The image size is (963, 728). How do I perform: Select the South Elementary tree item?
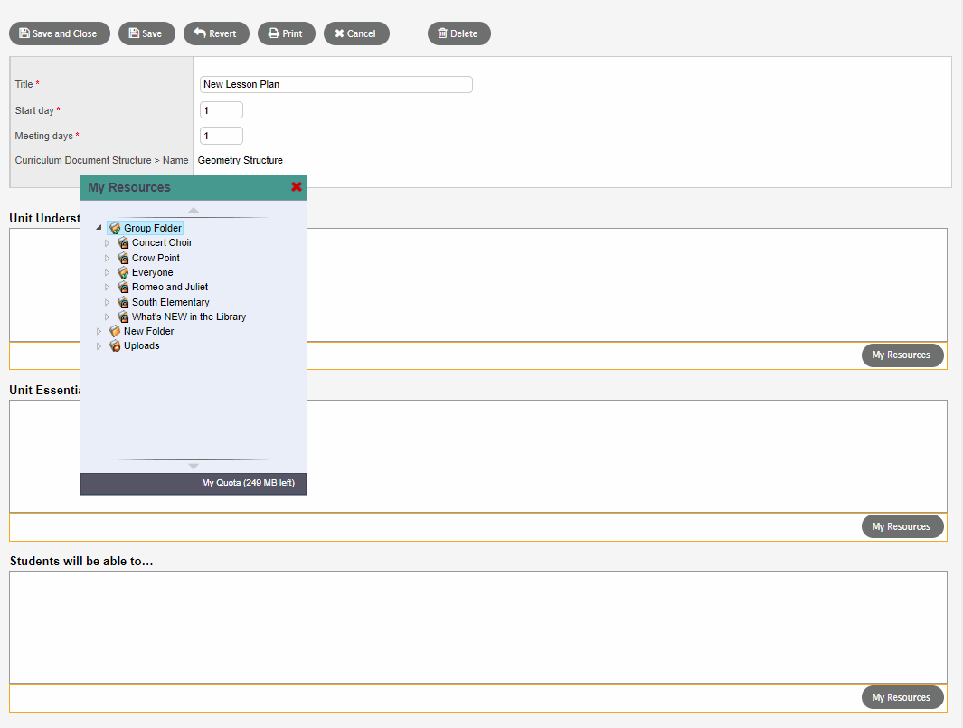[170, 302]
